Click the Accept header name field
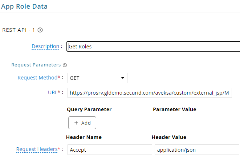The width and height of the screenshot is (240, 156). (110, 150)
